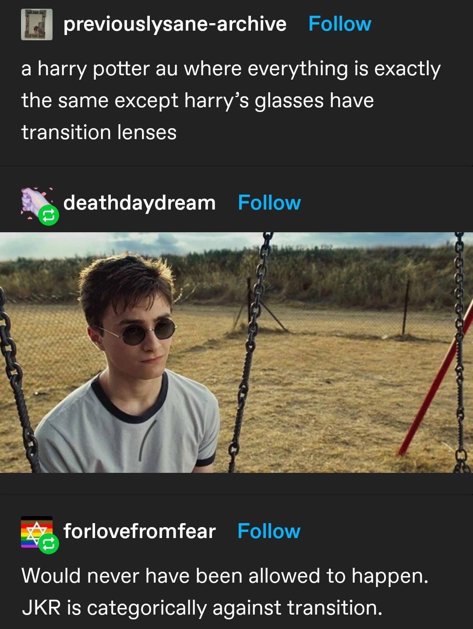This screenshot has width=473, height=629.
Task: Tap reblog badge on forlovefromfear's avatar
Action: pos(48,543)
